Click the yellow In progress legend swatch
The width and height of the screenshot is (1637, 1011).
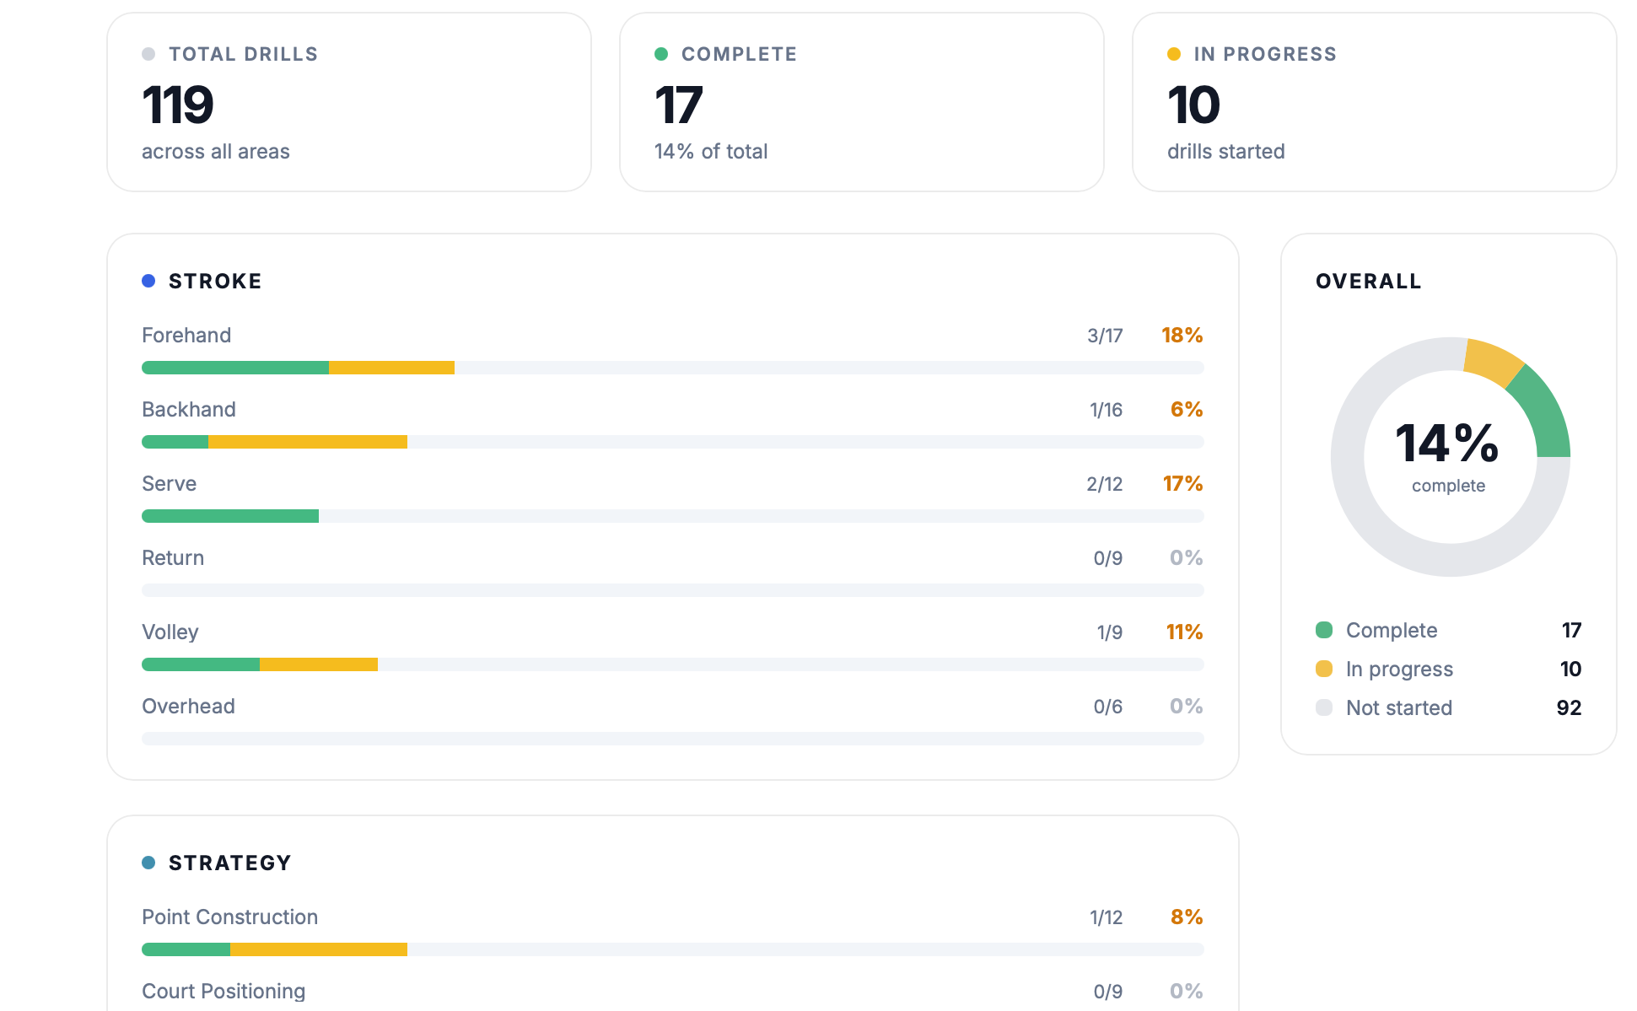pyautogui.click(x=1324, y=669)
